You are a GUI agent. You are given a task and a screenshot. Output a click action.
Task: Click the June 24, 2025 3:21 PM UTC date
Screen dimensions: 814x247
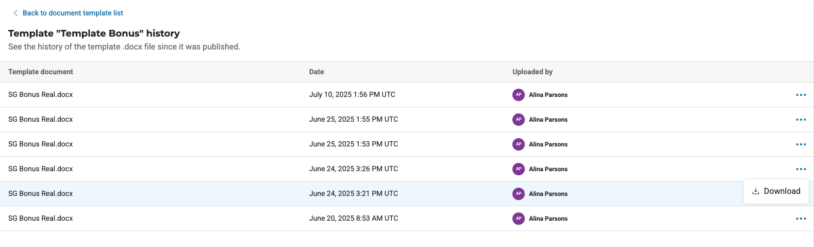point(353,194)
